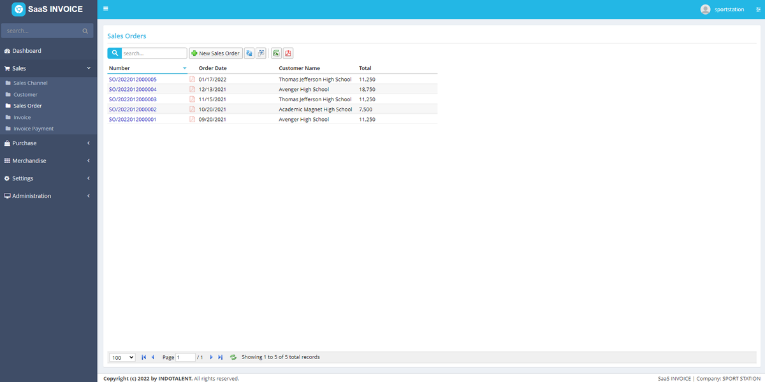Click the search magnifier icon in toolbar
Viewport: 765px width, 382px height.
115,53
